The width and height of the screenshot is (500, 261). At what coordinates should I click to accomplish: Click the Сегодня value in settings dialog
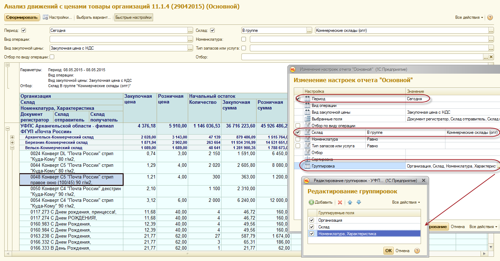414,99
